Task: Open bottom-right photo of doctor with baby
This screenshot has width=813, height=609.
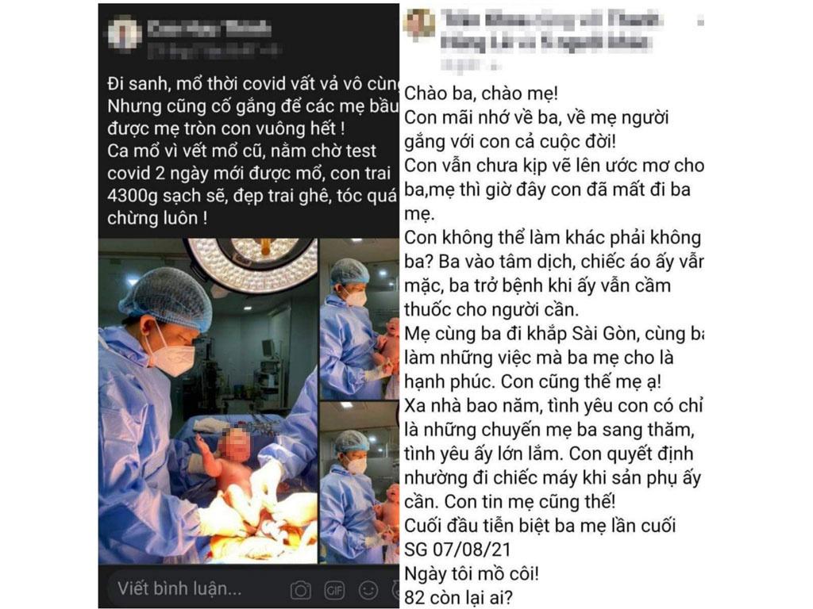Action: [360, 483]
